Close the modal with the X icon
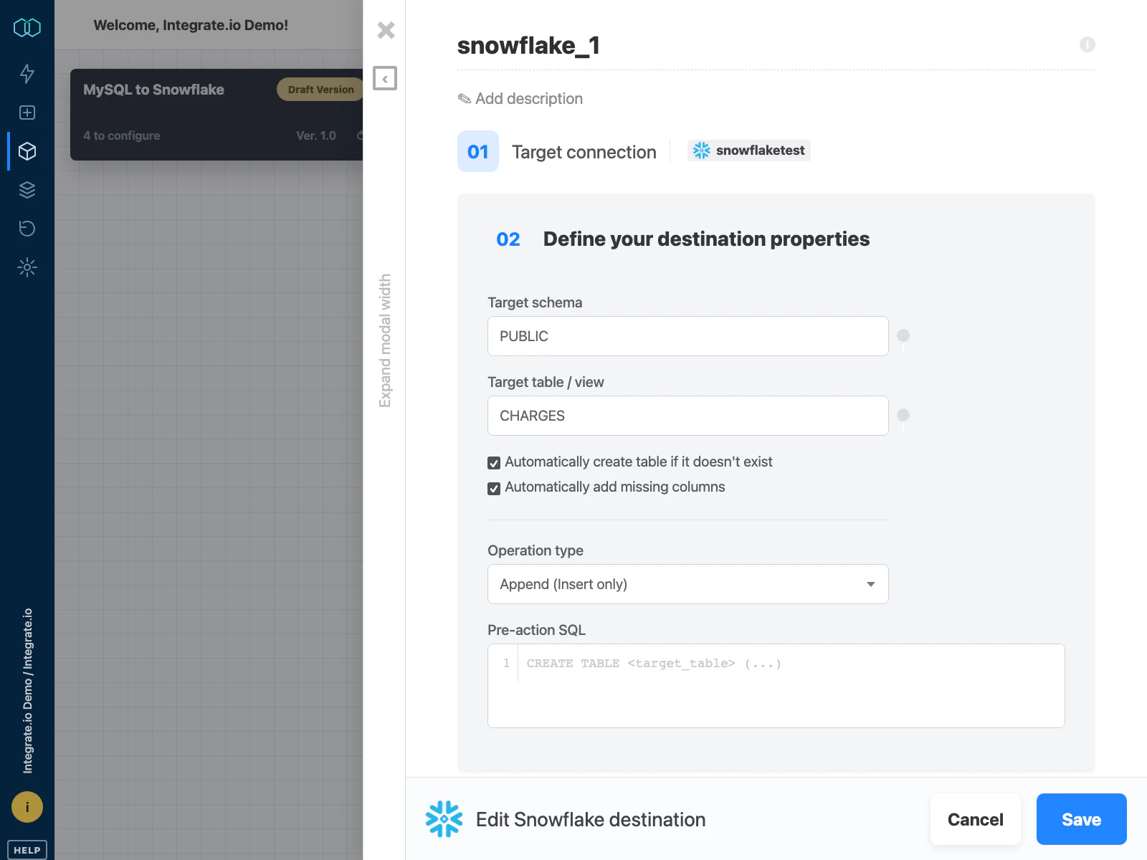The height and width of the screenshot is (860, 1147). tap(386, 30)
